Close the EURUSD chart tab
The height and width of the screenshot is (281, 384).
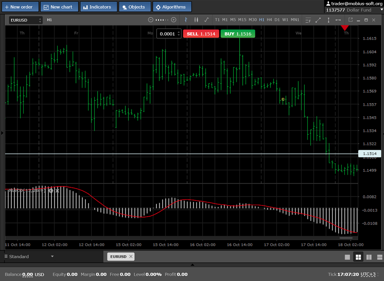click(x=131, y=256)
